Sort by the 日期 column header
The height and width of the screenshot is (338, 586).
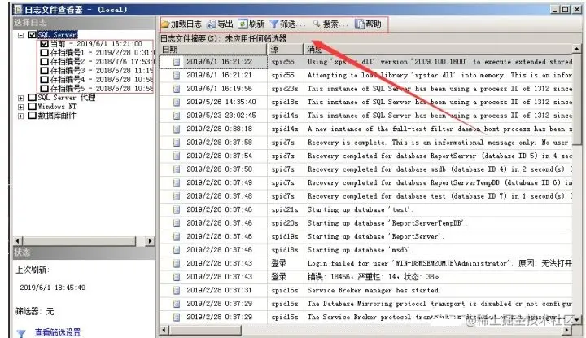213,50
